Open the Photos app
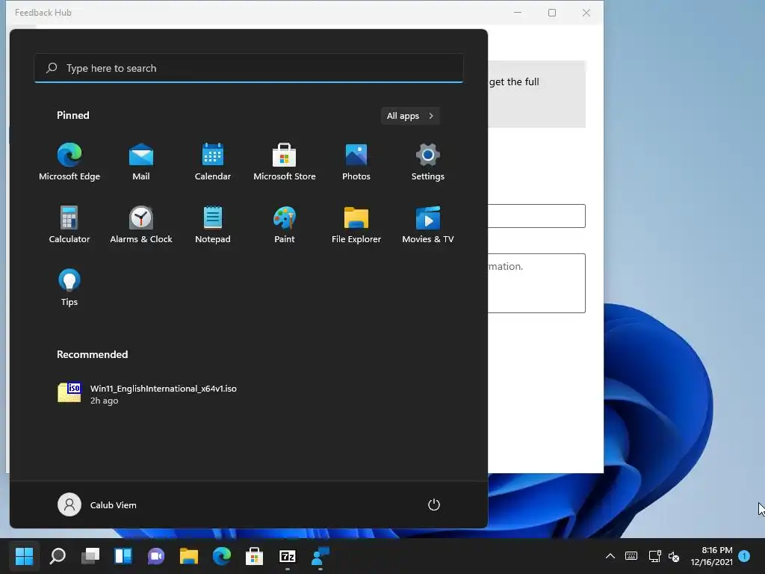The image size is (765, 574). (x=356, y=162)
